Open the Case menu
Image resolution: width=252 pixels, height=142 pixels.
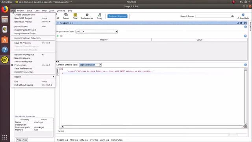pyautogui.click(x=37, y=11)
